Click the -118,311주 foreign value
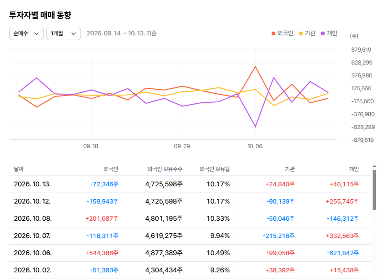 [102, 236]
